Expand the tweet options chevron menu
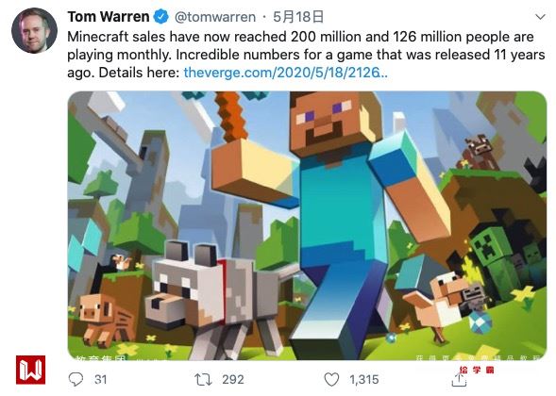Screen dimensions: 556x396 pyautogui.click(x=540, y=17)
